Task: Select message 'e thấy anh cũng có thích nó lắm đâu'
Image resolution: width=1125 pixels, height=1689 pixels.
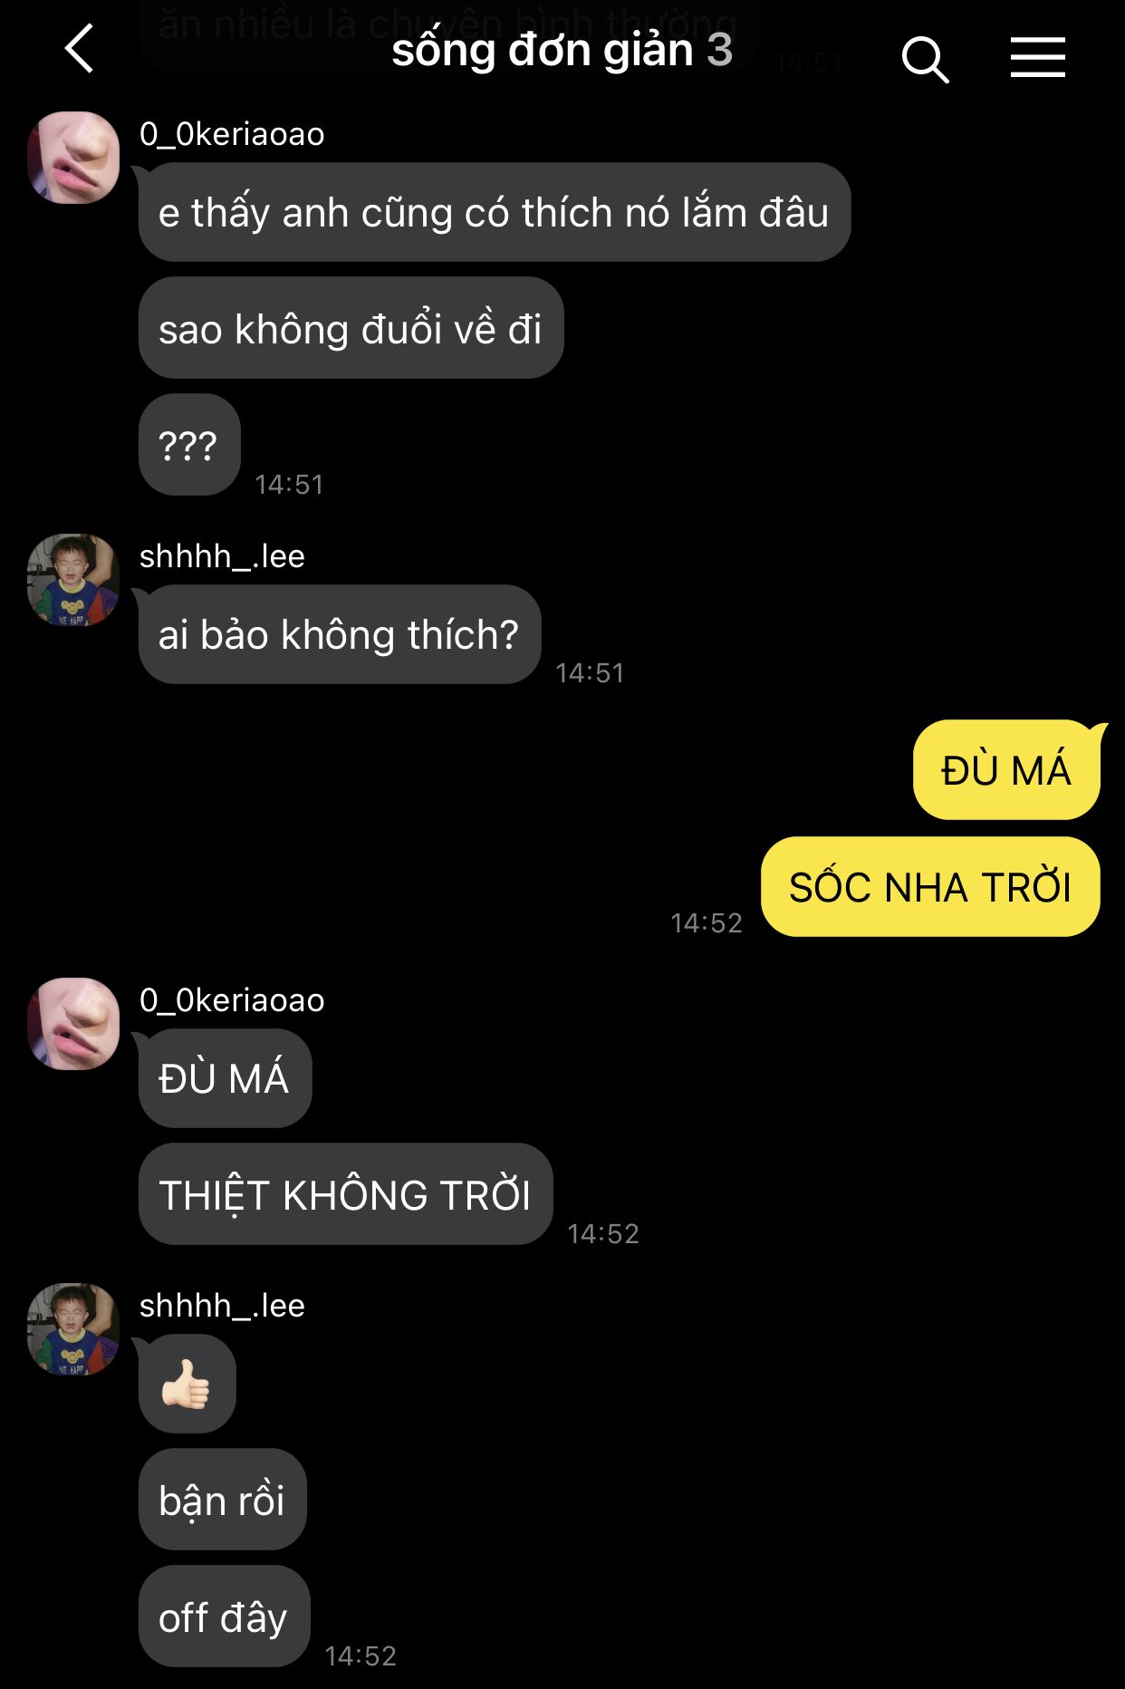Action: click(x=495, y=213)
